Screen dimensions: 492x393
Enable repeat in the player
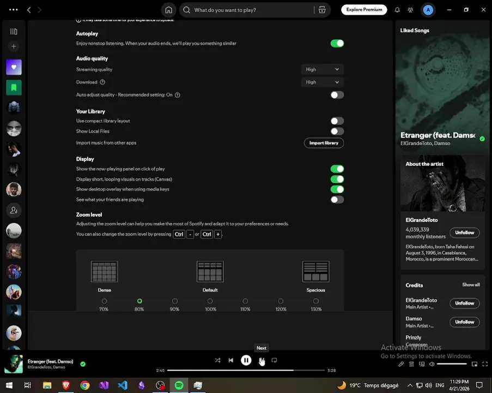pyautogui.click(x=274, y=360)
